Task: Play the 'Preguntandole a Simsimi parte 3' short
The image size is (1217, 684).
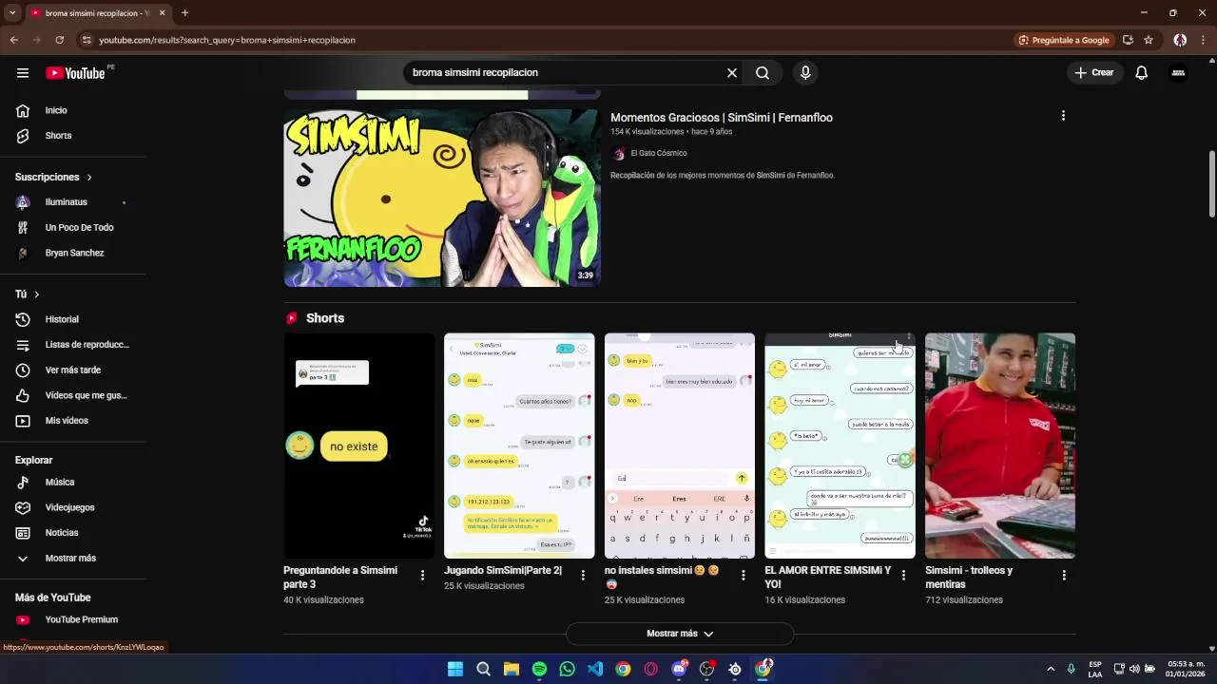Action: [358, 446]
